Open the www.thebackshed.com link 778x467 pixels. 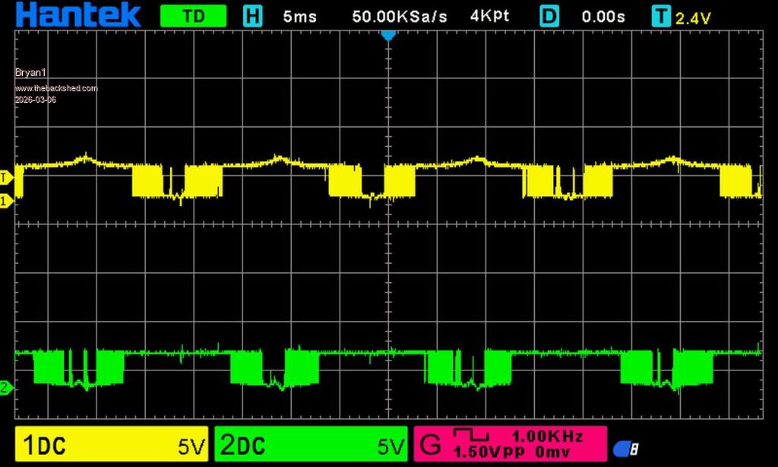tap(56, 88)
